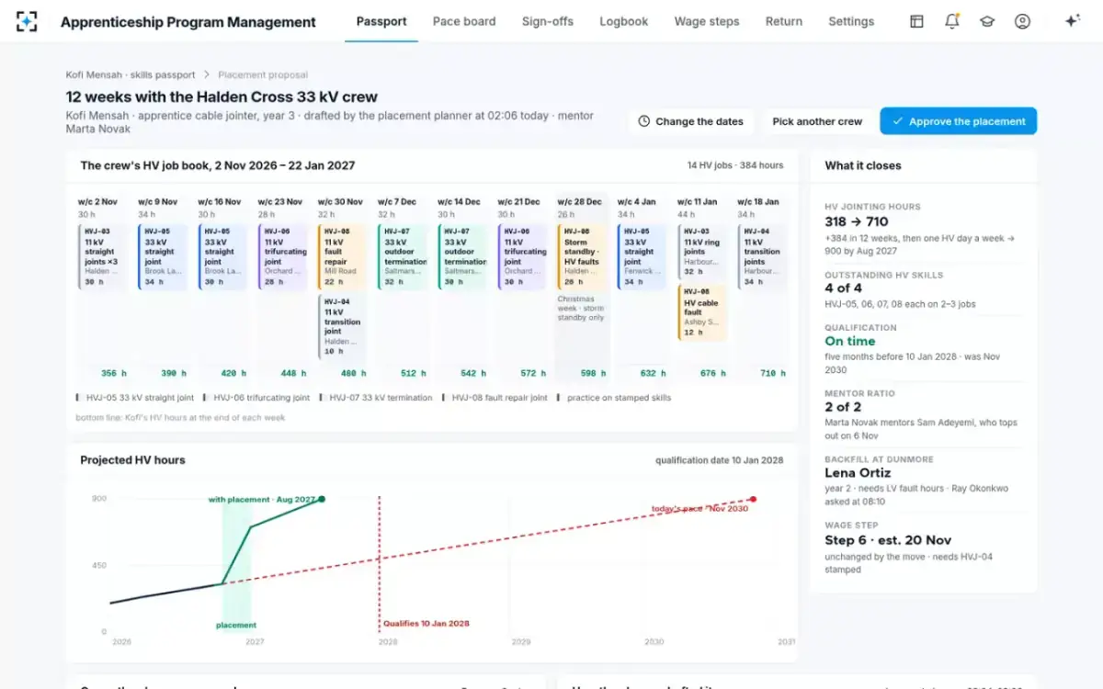1103x689 pixels.
Task: Select the Return tab
Action: [x=784, y=21]
